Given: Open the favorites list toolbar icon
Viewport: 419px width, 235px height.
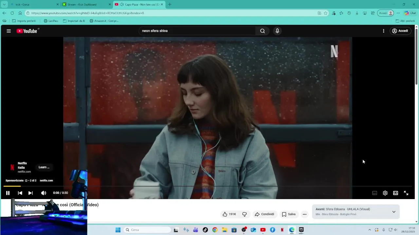Looking at the screenshot, I should click(341, 13).
